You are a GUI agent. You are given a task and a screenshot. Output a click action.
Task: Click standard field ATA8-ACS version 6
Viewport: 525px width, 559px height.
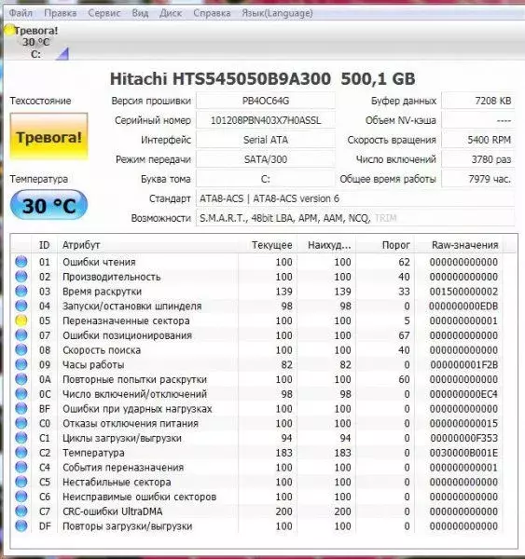tap(355, 198)
